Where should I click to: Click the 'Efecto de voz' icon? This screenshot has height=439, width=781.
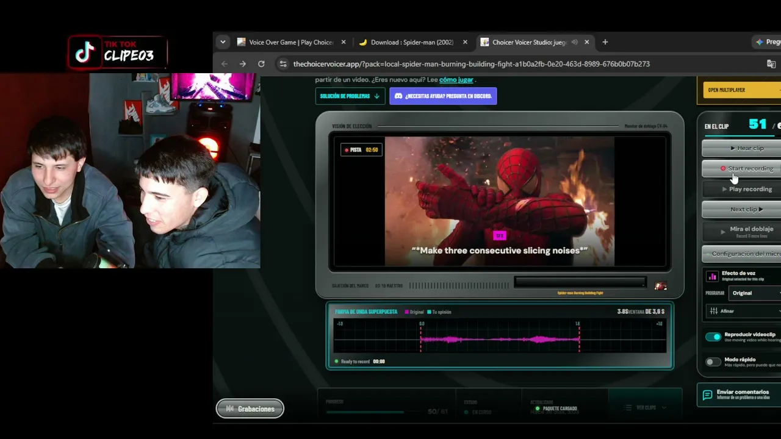[x=712, y=276]
